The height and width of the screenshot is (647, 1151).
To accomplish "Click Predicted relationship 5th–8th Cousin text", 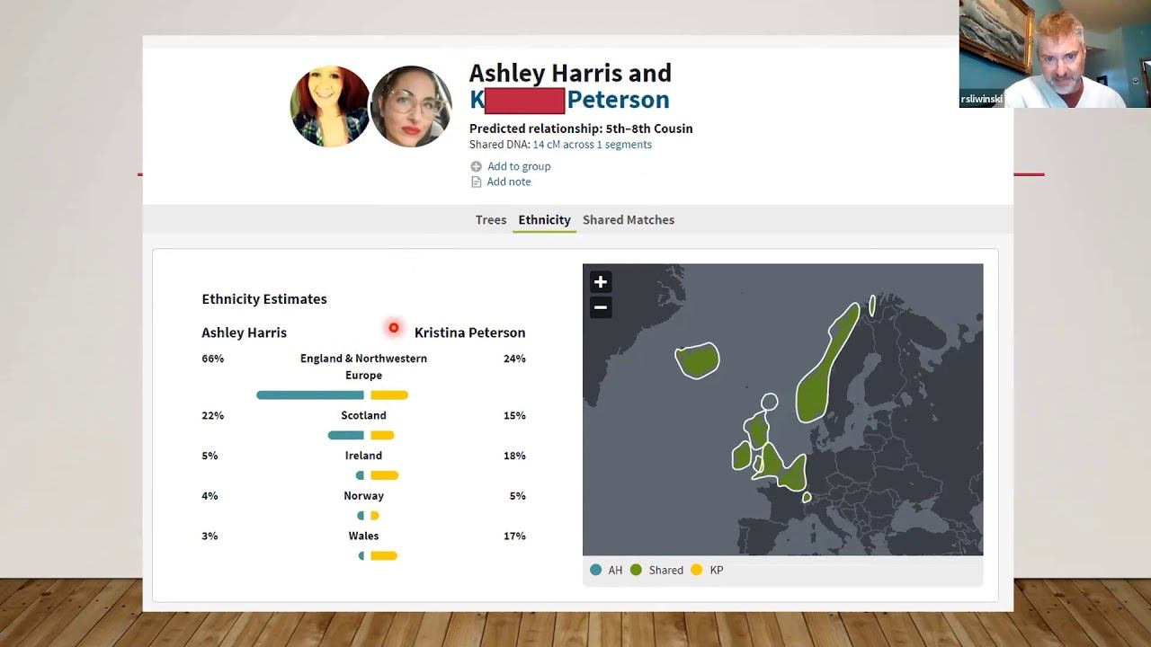I will [581, 129].
